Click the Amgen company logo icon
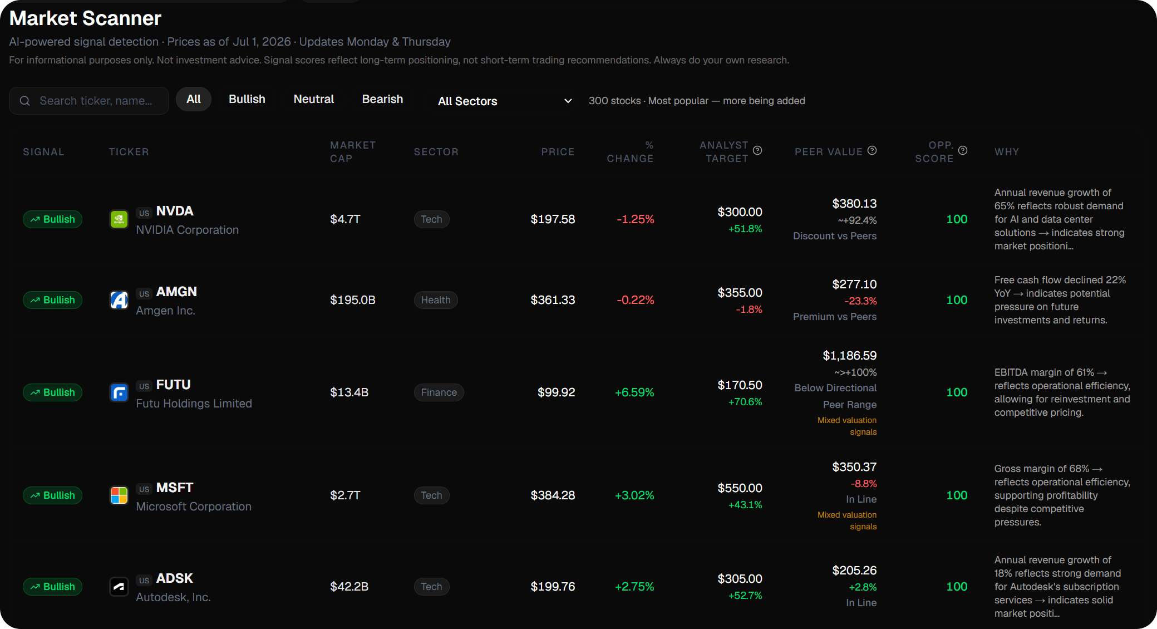This screenshot has width=1157, height=629. pos(119,300)
